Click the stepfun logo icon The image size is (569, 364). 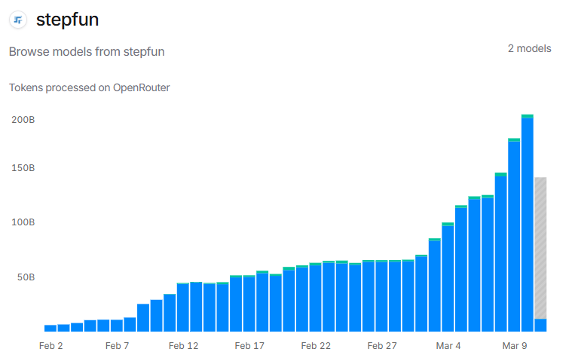[18, 20]
